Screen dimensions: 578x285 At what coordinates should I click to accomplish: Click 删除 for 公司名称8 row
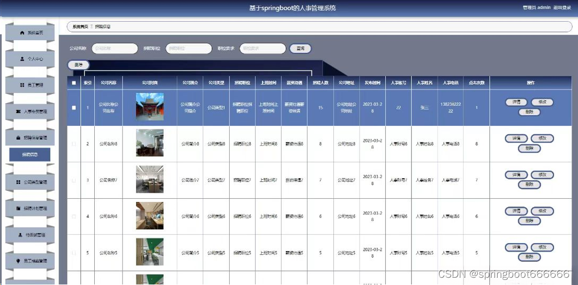pyautogui.click(x=530, y=149)
